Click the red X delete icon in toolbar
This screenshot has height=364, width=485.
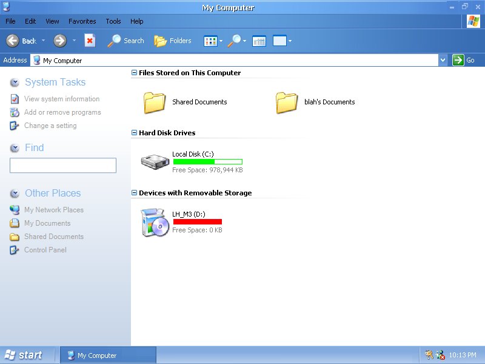pos(90,41)
